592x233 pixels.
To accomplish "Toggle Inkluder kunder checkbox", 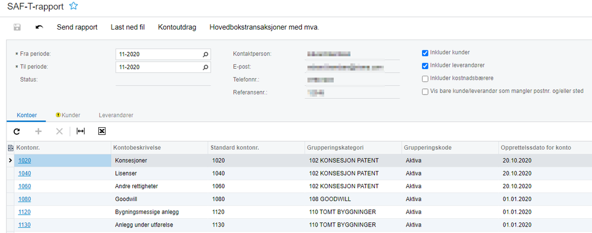I will (x=425, y=53).
